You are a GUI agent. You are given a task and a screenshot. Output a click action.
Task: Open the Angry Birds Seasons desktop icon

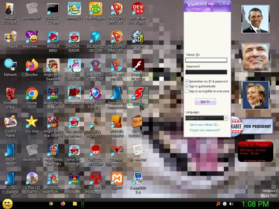[x=53, y=70]
